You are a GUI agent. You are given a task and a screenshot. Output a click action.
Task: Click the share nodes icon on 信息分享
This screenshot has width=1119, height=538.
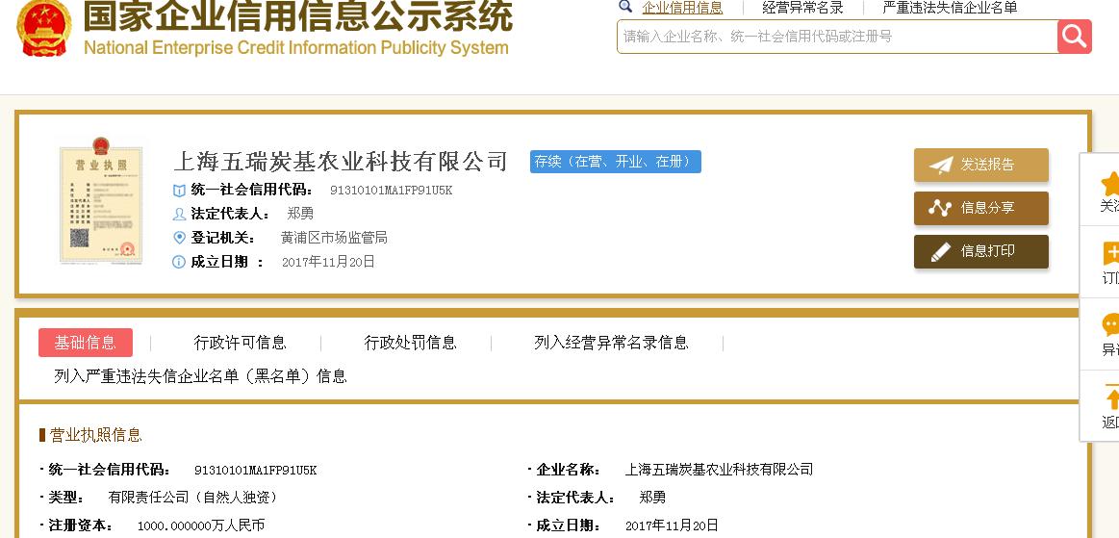click(x=940, y=208)
